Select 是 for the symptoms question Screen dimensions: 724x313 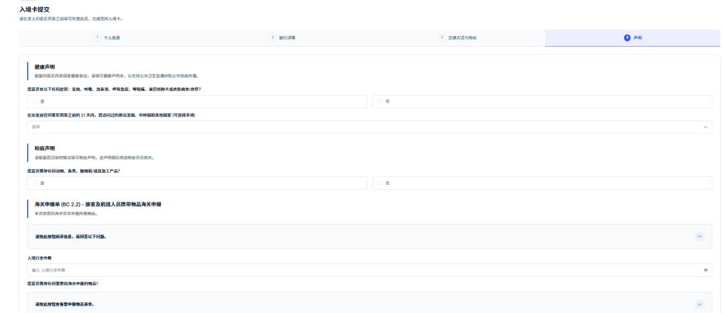[x=36, y=101]
